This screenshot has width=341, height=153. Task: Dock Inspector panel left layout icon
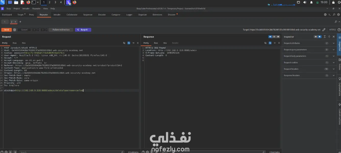315,37
